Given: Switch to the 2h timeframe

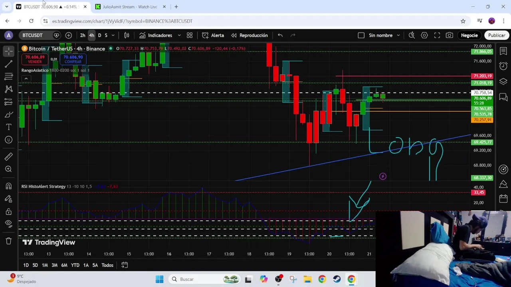Looking at the screenshot, I should 83,35.
